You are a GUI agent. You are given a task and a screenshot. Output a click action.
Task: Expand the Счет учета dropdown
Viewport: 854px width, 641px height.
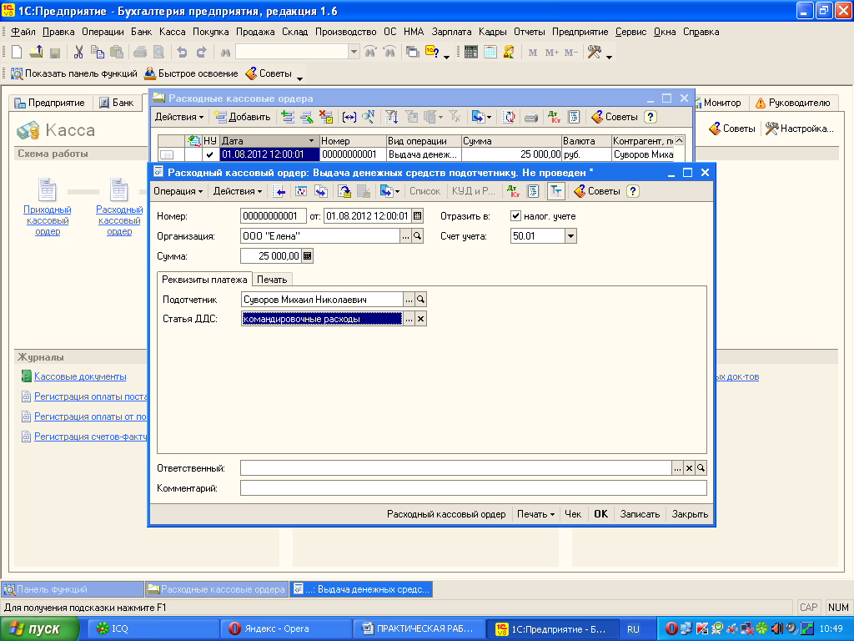click(570, 236)
